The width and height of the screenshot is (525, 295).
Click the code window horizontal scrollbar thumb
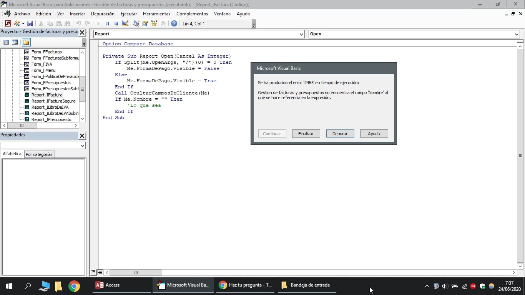[x=136, y=272]
